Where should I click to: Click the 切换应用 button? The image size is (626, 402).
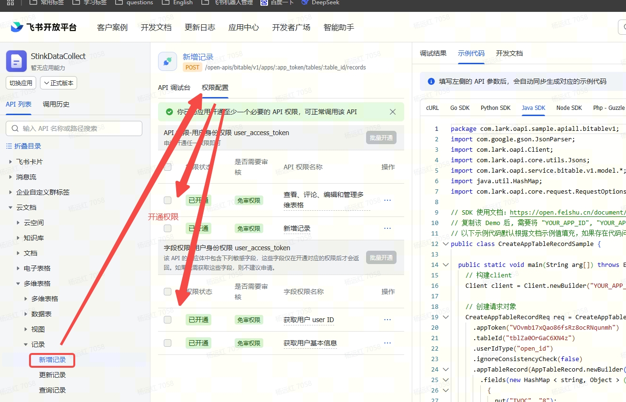(21, 83)
